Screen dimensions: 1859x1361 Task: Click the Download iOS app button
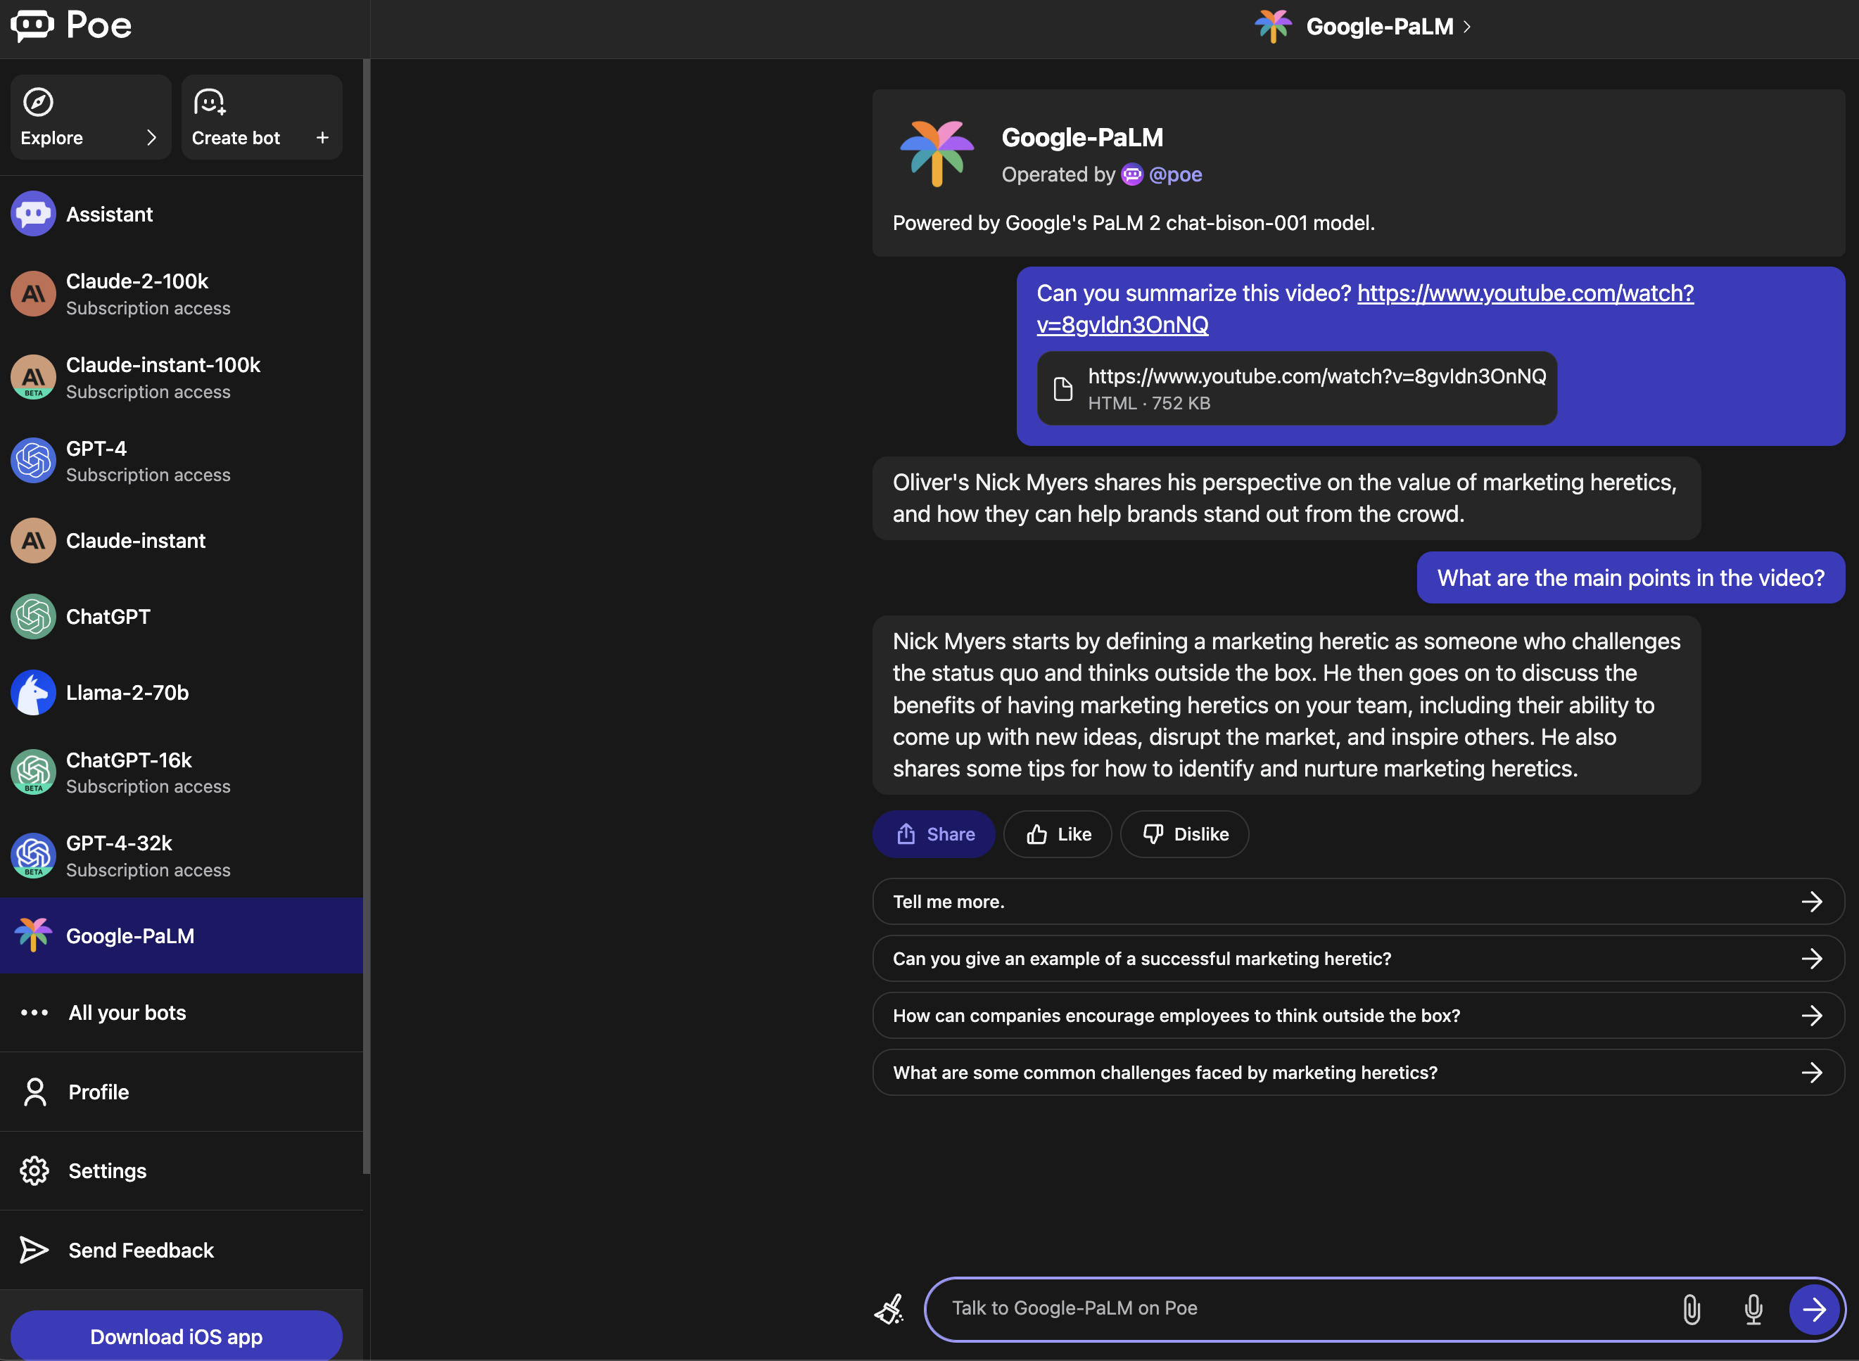coord(176,1335)
